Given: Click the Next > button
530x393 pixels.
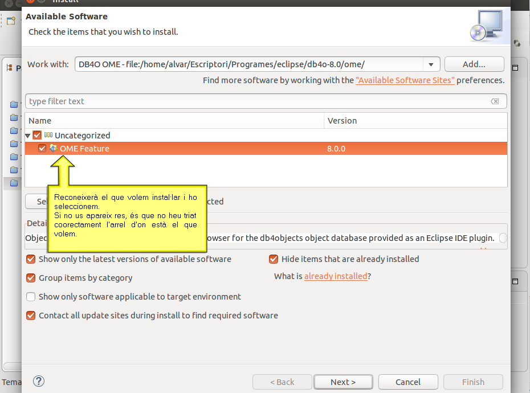Looking at the screenshot, I should [343, 382].
